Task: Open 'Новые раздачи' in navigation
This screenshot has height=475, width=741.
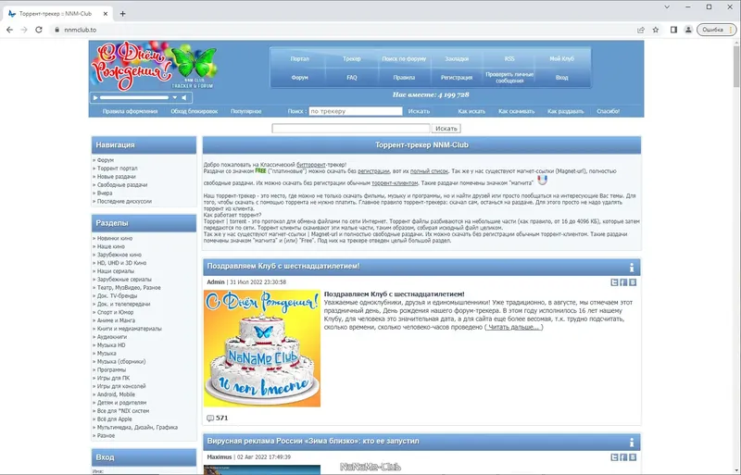Action: [x=117, y=176]
